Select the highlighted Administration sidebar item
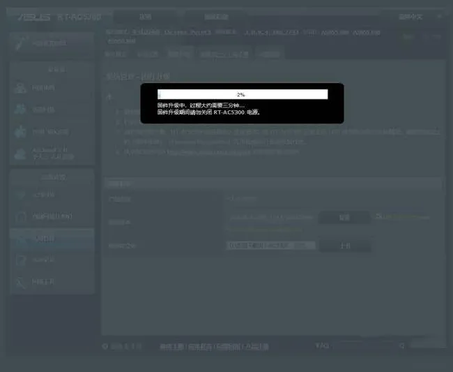The height and width of the screenshot is (372, 453). pos(52,239)
